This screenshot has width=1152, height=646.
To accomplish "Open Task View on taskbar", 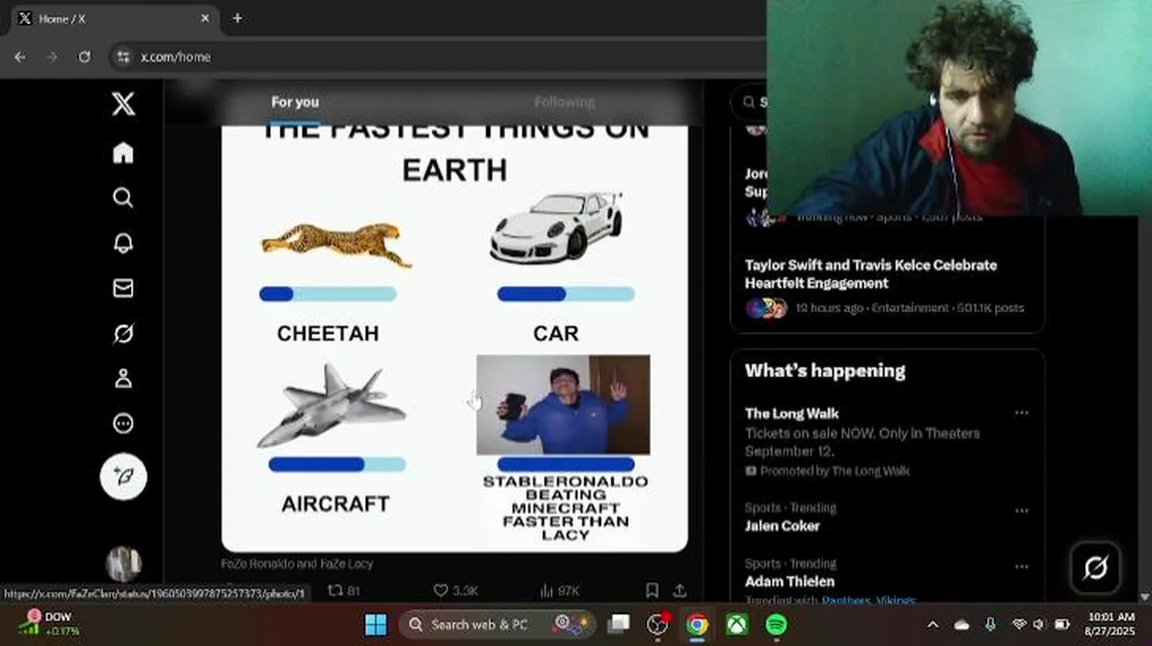I will (619, 624).
